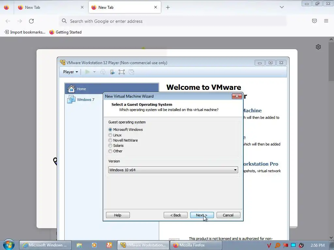Click the Firefox back arrow icon
This screenshot has width=334, height=250.
(x=8, y=21)
